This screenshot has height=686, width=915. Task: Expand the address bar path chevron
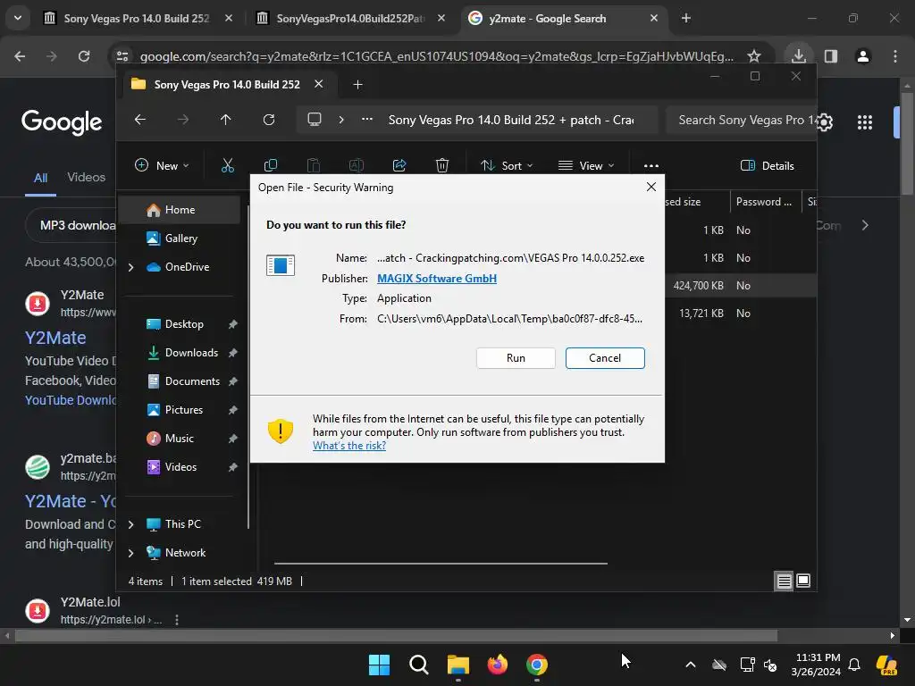[x=341, y=120]
